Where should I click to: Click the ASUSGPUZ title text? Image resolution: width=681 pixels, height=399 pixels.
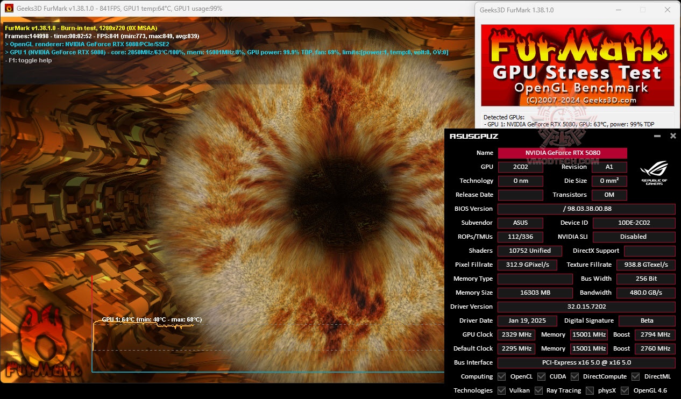tap(474, 136)
